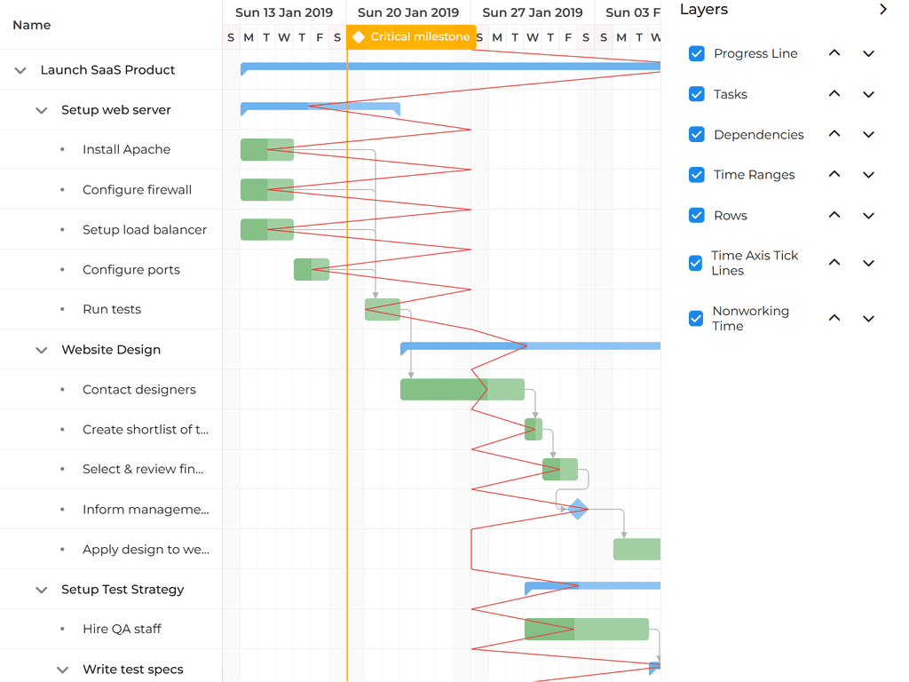Move the Progress Line layer up
909x682 pixels.
834,53
